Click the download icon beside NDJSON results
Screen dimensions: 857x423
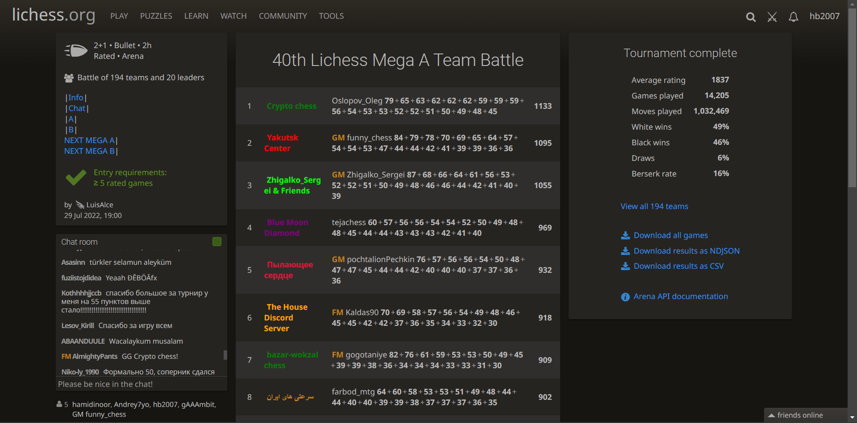(625, 251)
